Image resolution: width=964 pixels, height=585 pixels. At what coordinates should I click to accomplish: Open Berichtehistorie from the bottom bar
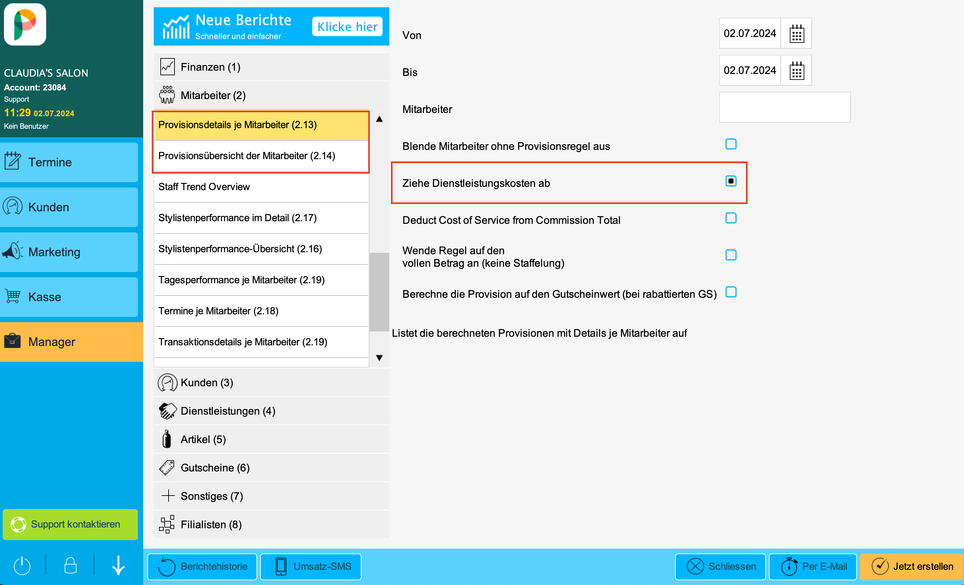pos(202,566)
